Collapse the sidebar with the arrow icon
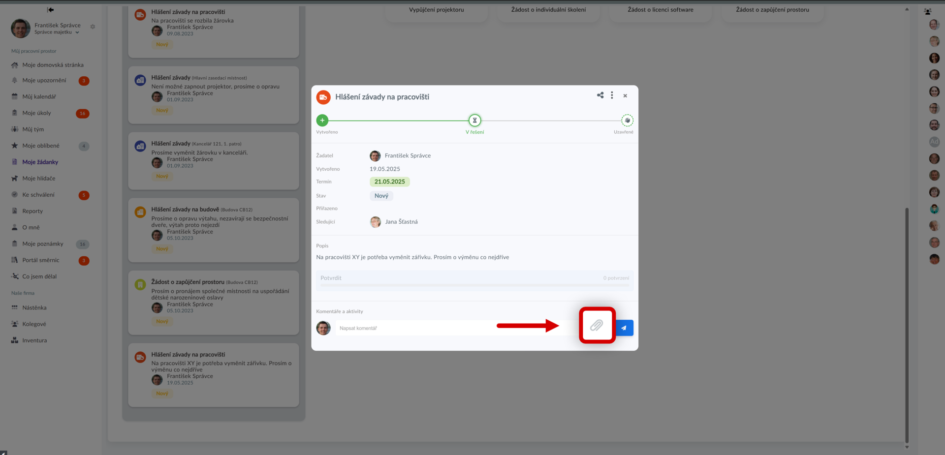The height and width of the screenshot is (455, 945). pos(50,10)
